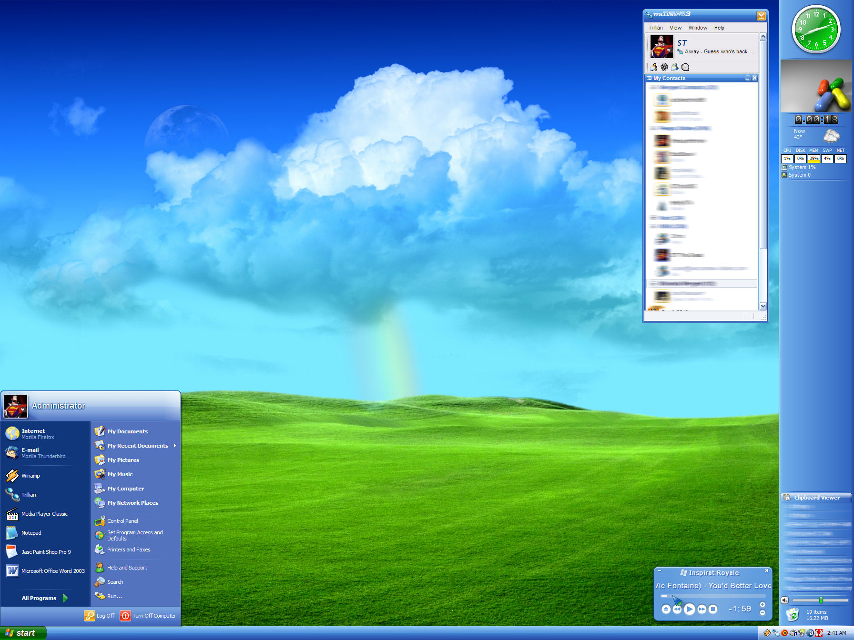Click the Superman avatar in Trillian
The width and height of the screenshot is (854, 640).
tap(662, 47)
